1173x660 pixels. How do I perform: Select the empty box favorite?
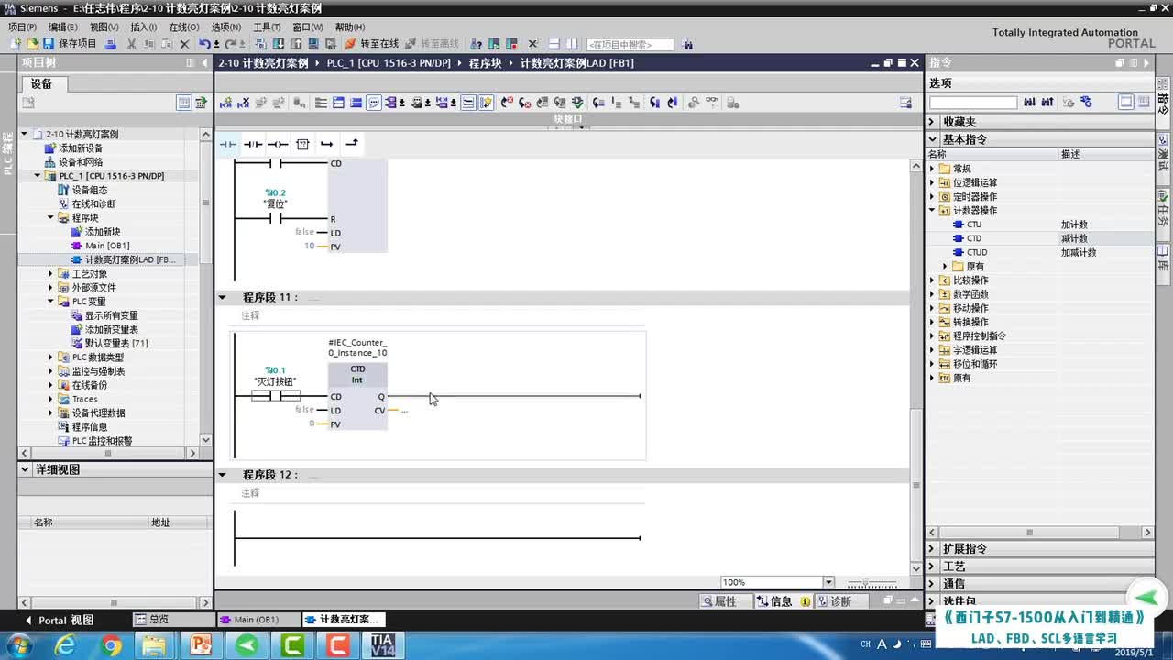(x=302, y=144)
